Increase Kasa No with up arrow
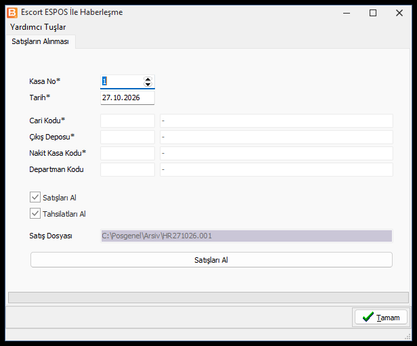Viewport: 417px width, 346px height. 148,79
